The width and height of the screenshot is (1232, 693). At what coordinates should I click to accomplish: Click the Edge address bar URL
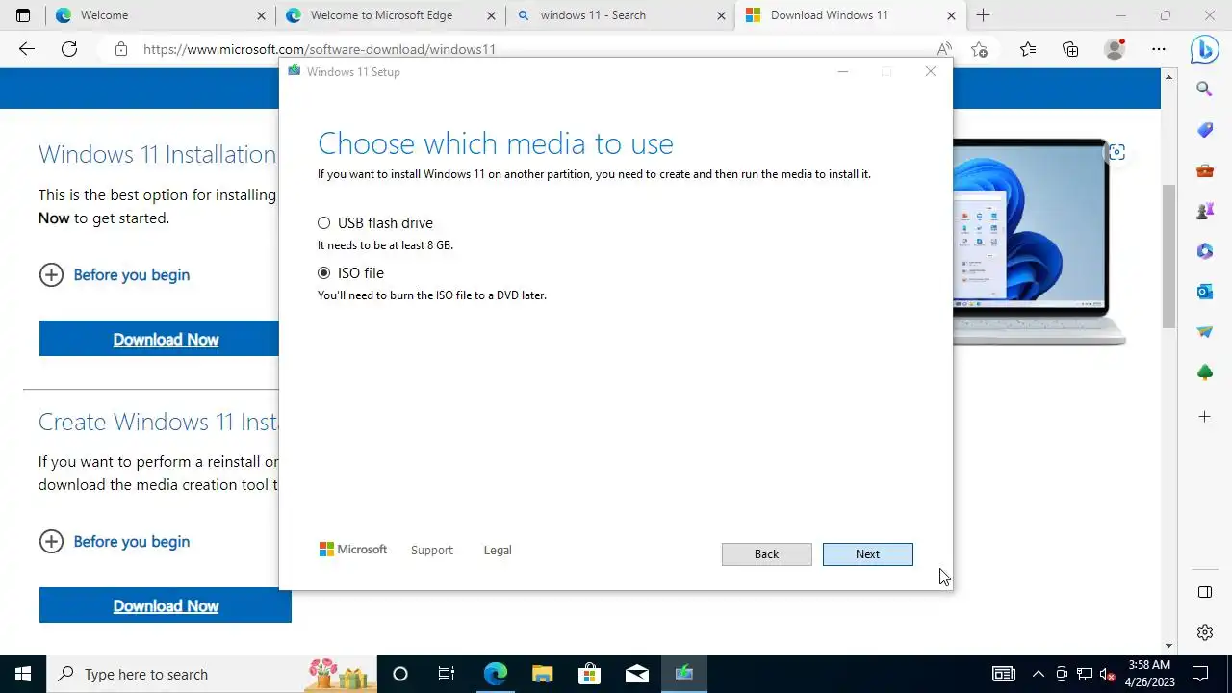[x=320, y=49]
